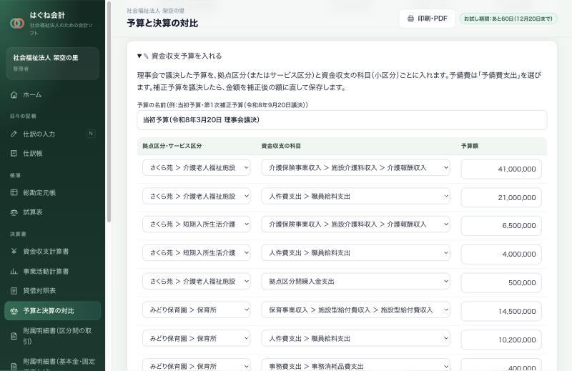Click the sidebar vertical scrollbar
The image size is (572, 371).
click(109, 112)
